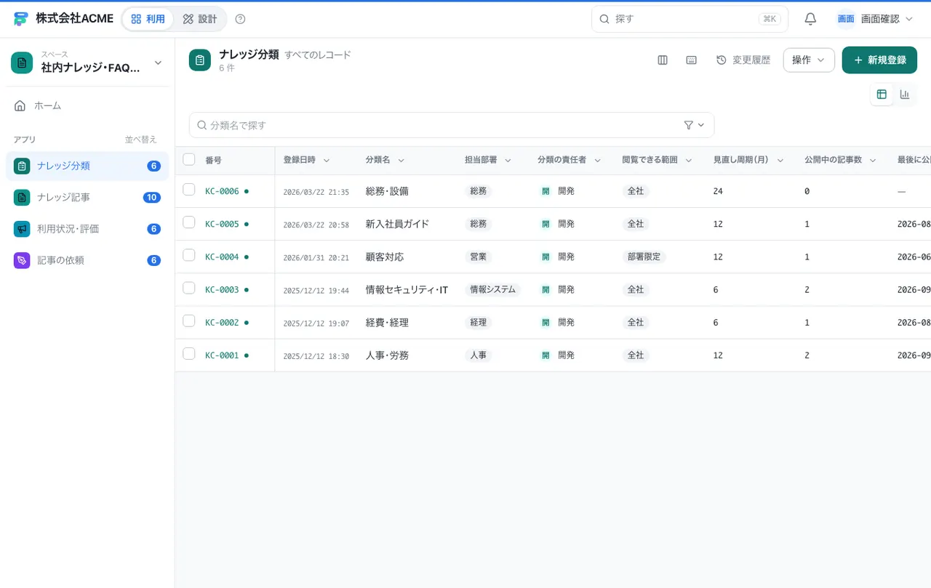Select all records checkbox in header
Image resolution: width=931 pixels, height=588 pixels.
point(189,159)
